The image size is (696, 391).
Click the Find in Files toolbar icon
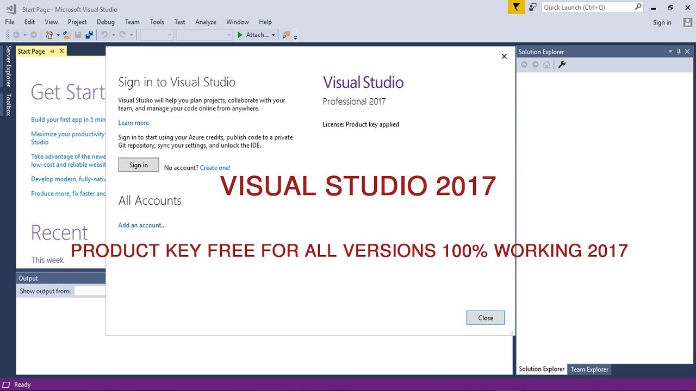pyautogui.click(x=286, y=35)
